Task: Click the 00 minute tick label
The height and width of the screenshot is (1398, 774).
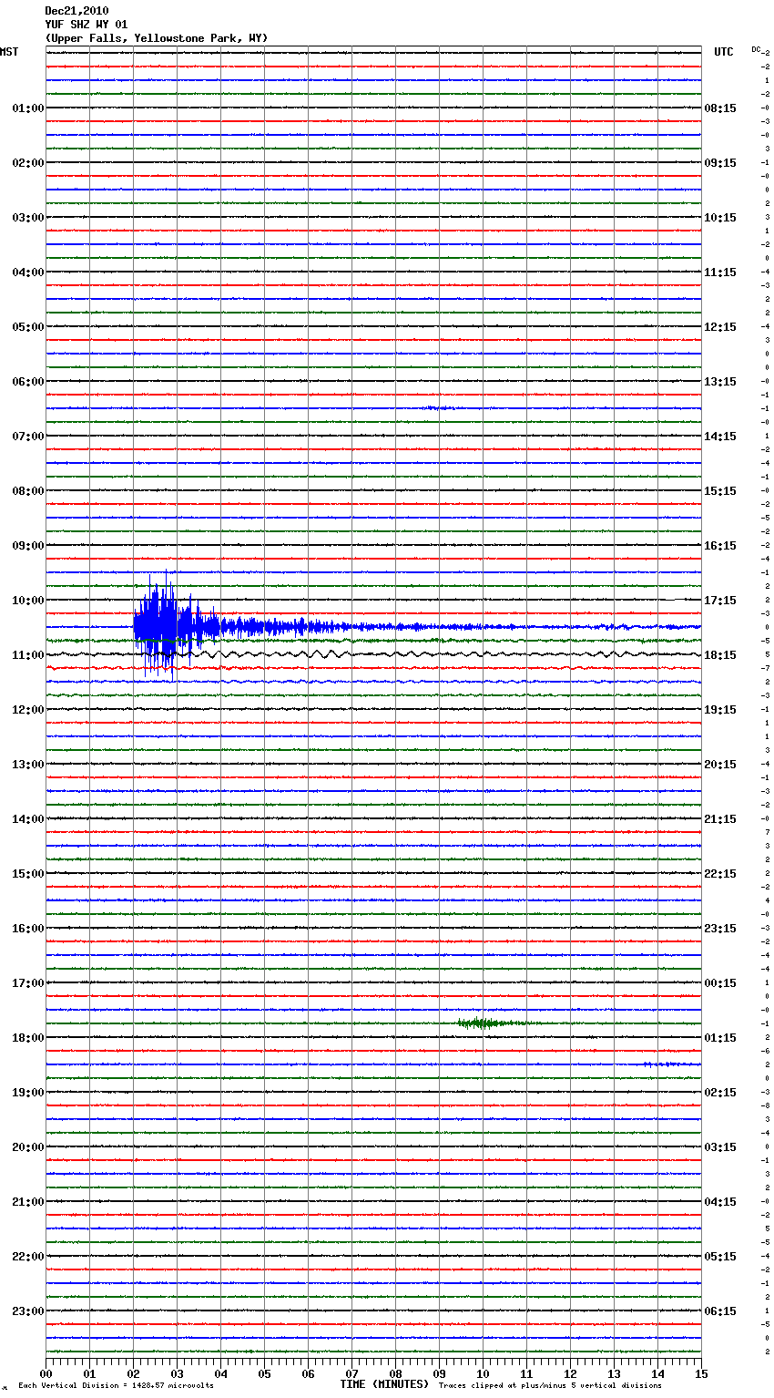Action: point(46,1373)
